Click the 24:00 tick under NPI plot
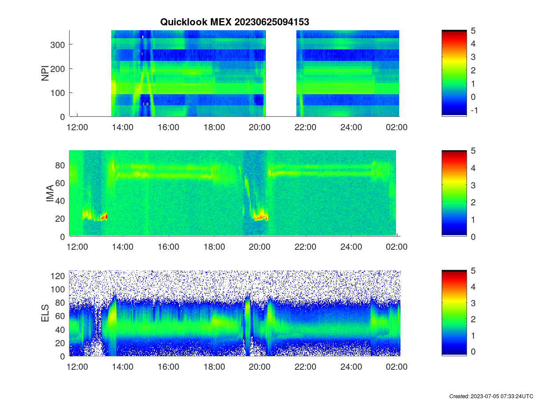534x400 pixels. 351,127
